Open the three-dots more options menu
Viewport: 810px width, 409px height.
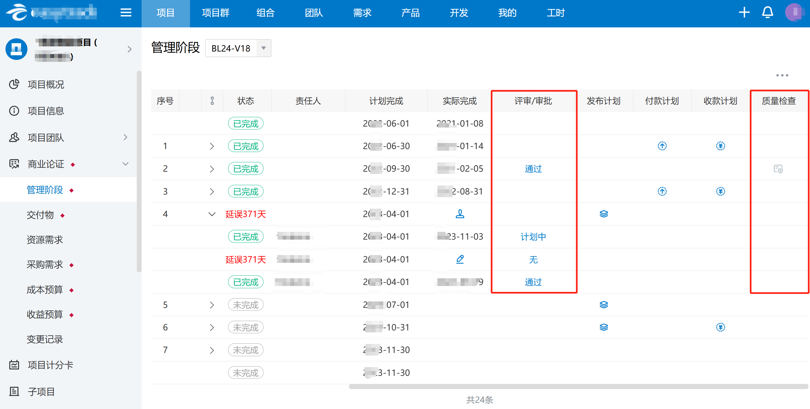click(x=782, y=75)
